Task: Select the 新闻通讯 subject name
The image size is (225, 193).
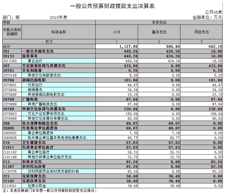Action: (x=35, y=90)
